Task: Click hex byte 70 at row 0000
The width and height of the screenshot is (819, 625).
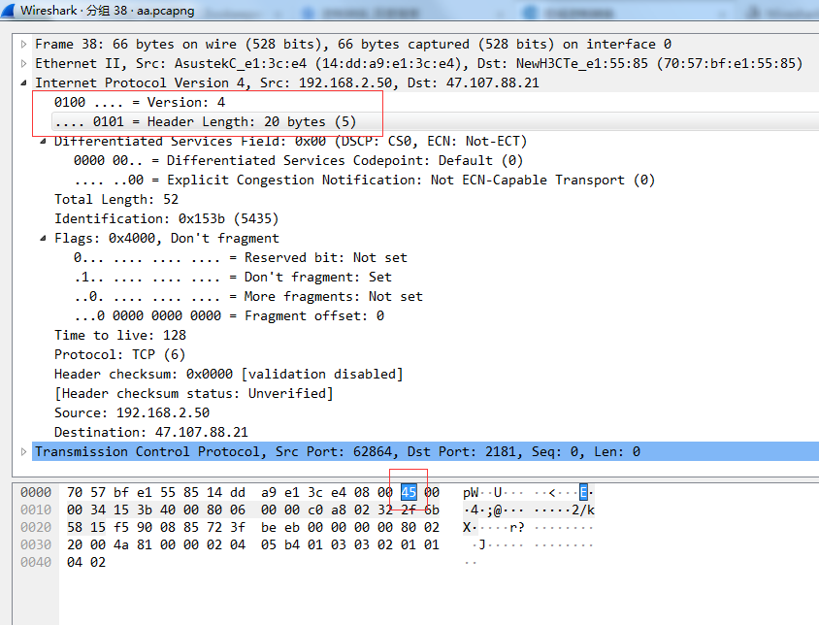Action: coord(75,492)
